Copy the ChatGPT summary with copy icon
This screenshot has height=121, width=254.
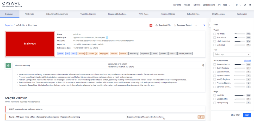pyautogui.click(x=203, y=65)
